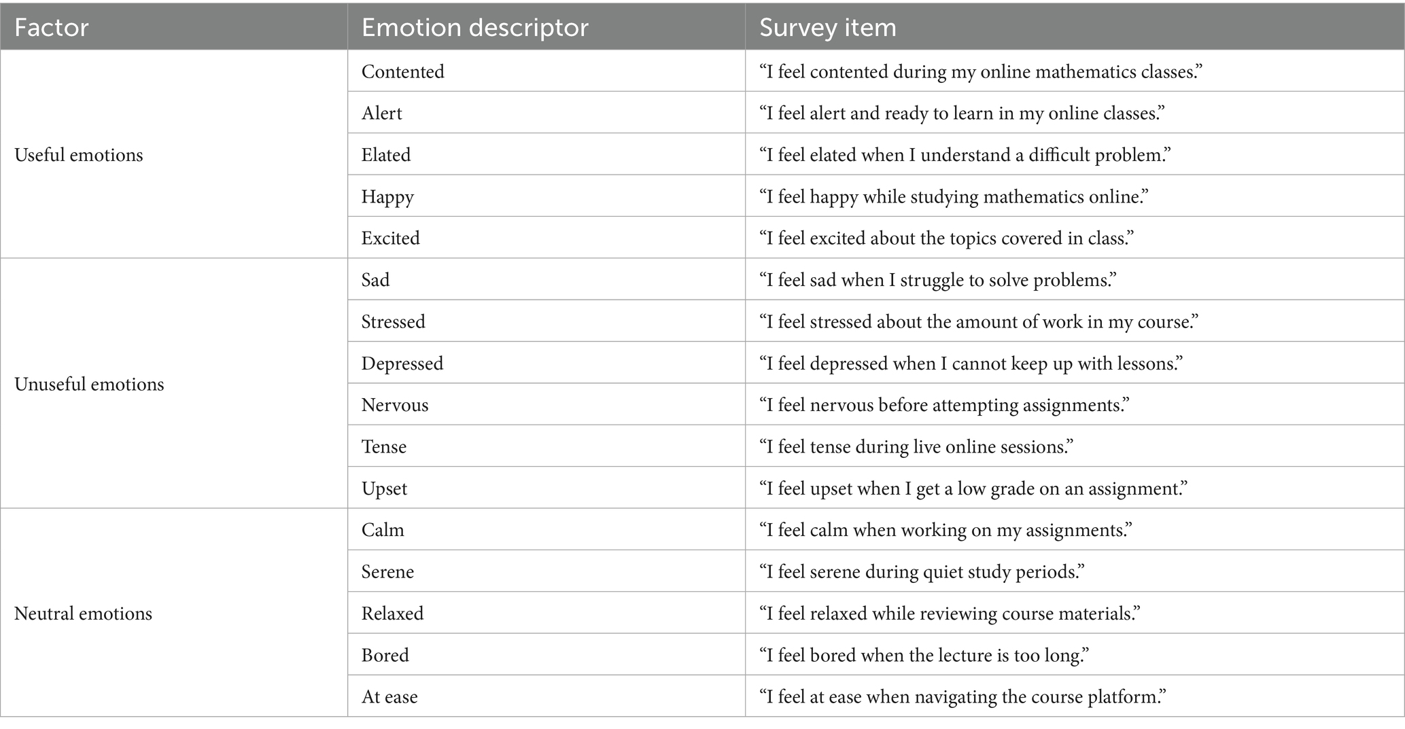
Task: Click the Alert descriptor cell
Action: coord(381,113)
